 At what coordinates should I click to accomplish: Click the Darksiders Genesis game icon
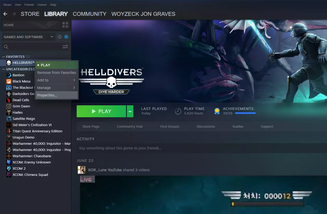[x=9, y=94]
